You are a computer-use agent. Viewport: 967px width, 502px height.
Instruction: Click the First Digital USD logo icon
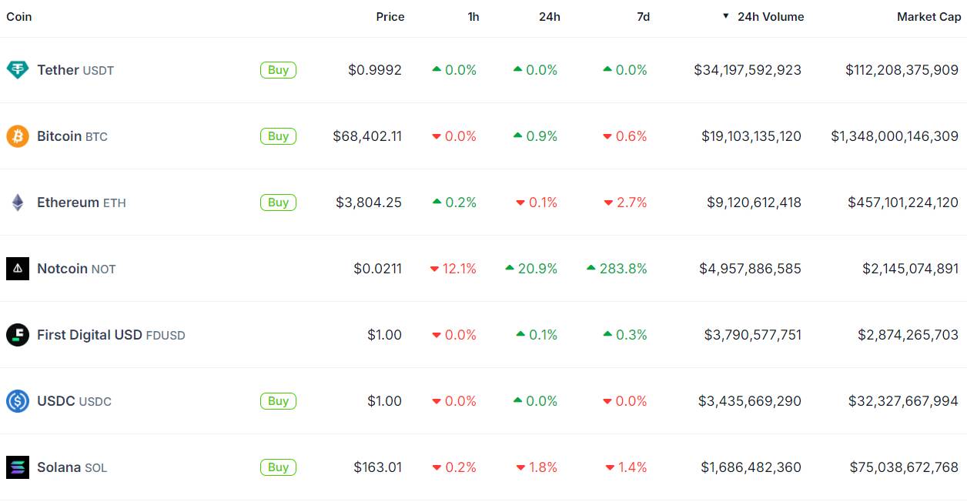click(x=18, y=335)
